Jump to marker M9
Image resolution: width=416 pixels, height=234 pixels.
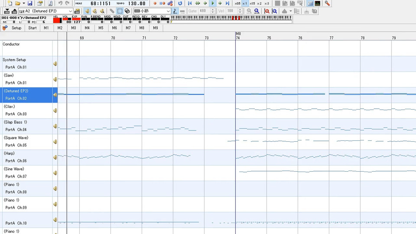click(156, 28)
